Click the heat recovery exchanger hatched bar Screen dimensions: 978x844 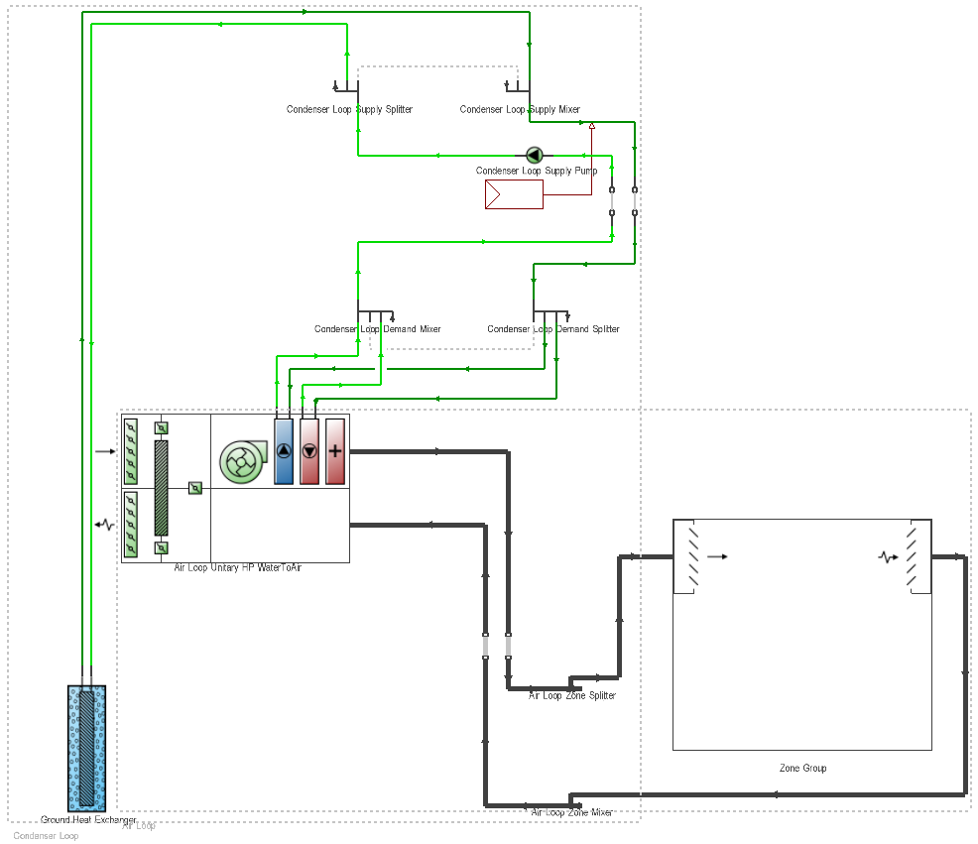(x=162, y=488)
